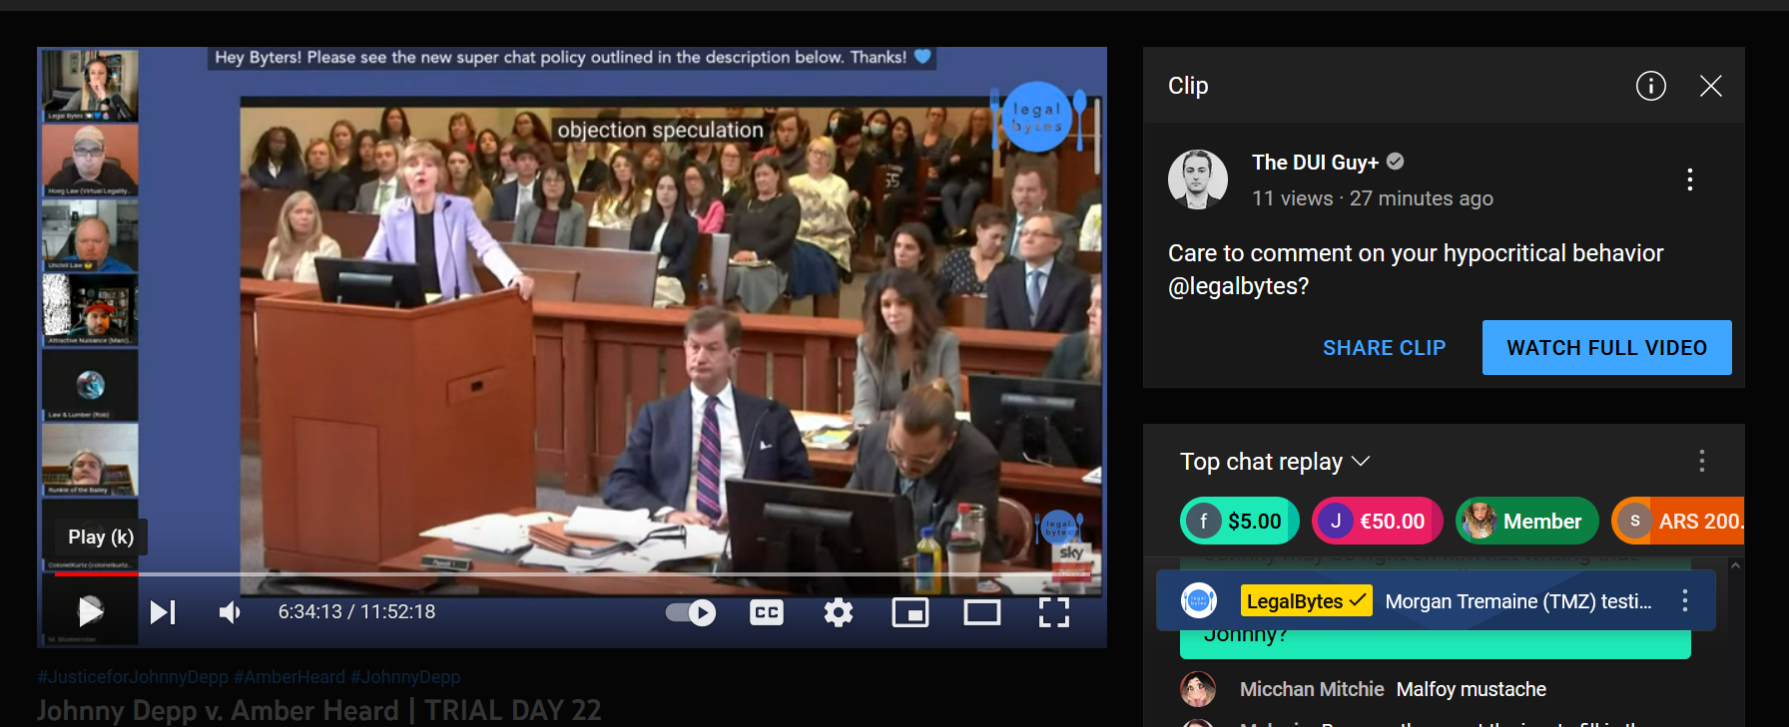Click the 'Malfoy mustache' chat message
This screenshot has width=1789, height=727.
1472,689
